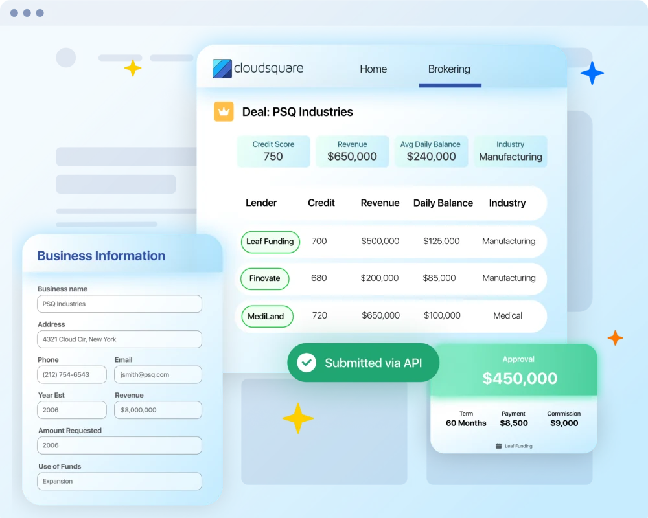
Task: Click the Daily Balance column header
Action: pos(443,203)
